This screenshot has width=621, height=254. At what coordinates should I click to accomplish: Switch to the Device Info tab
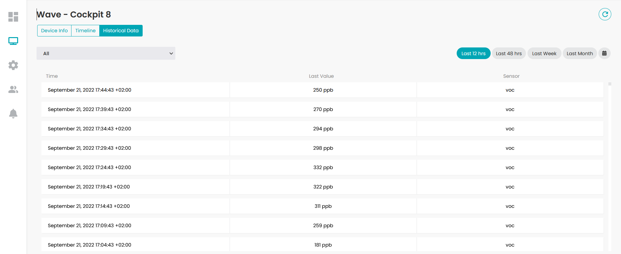[x=54, y=31]
